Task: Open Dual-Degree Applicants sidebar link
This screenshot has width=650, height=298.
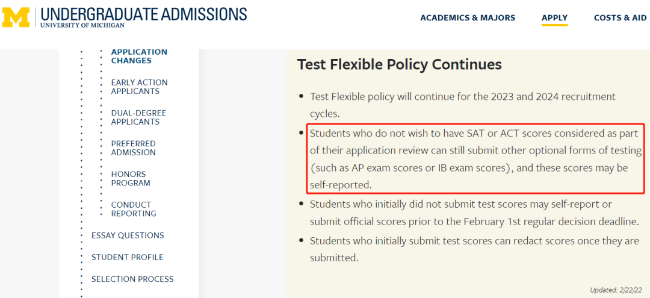Action: 138,117
